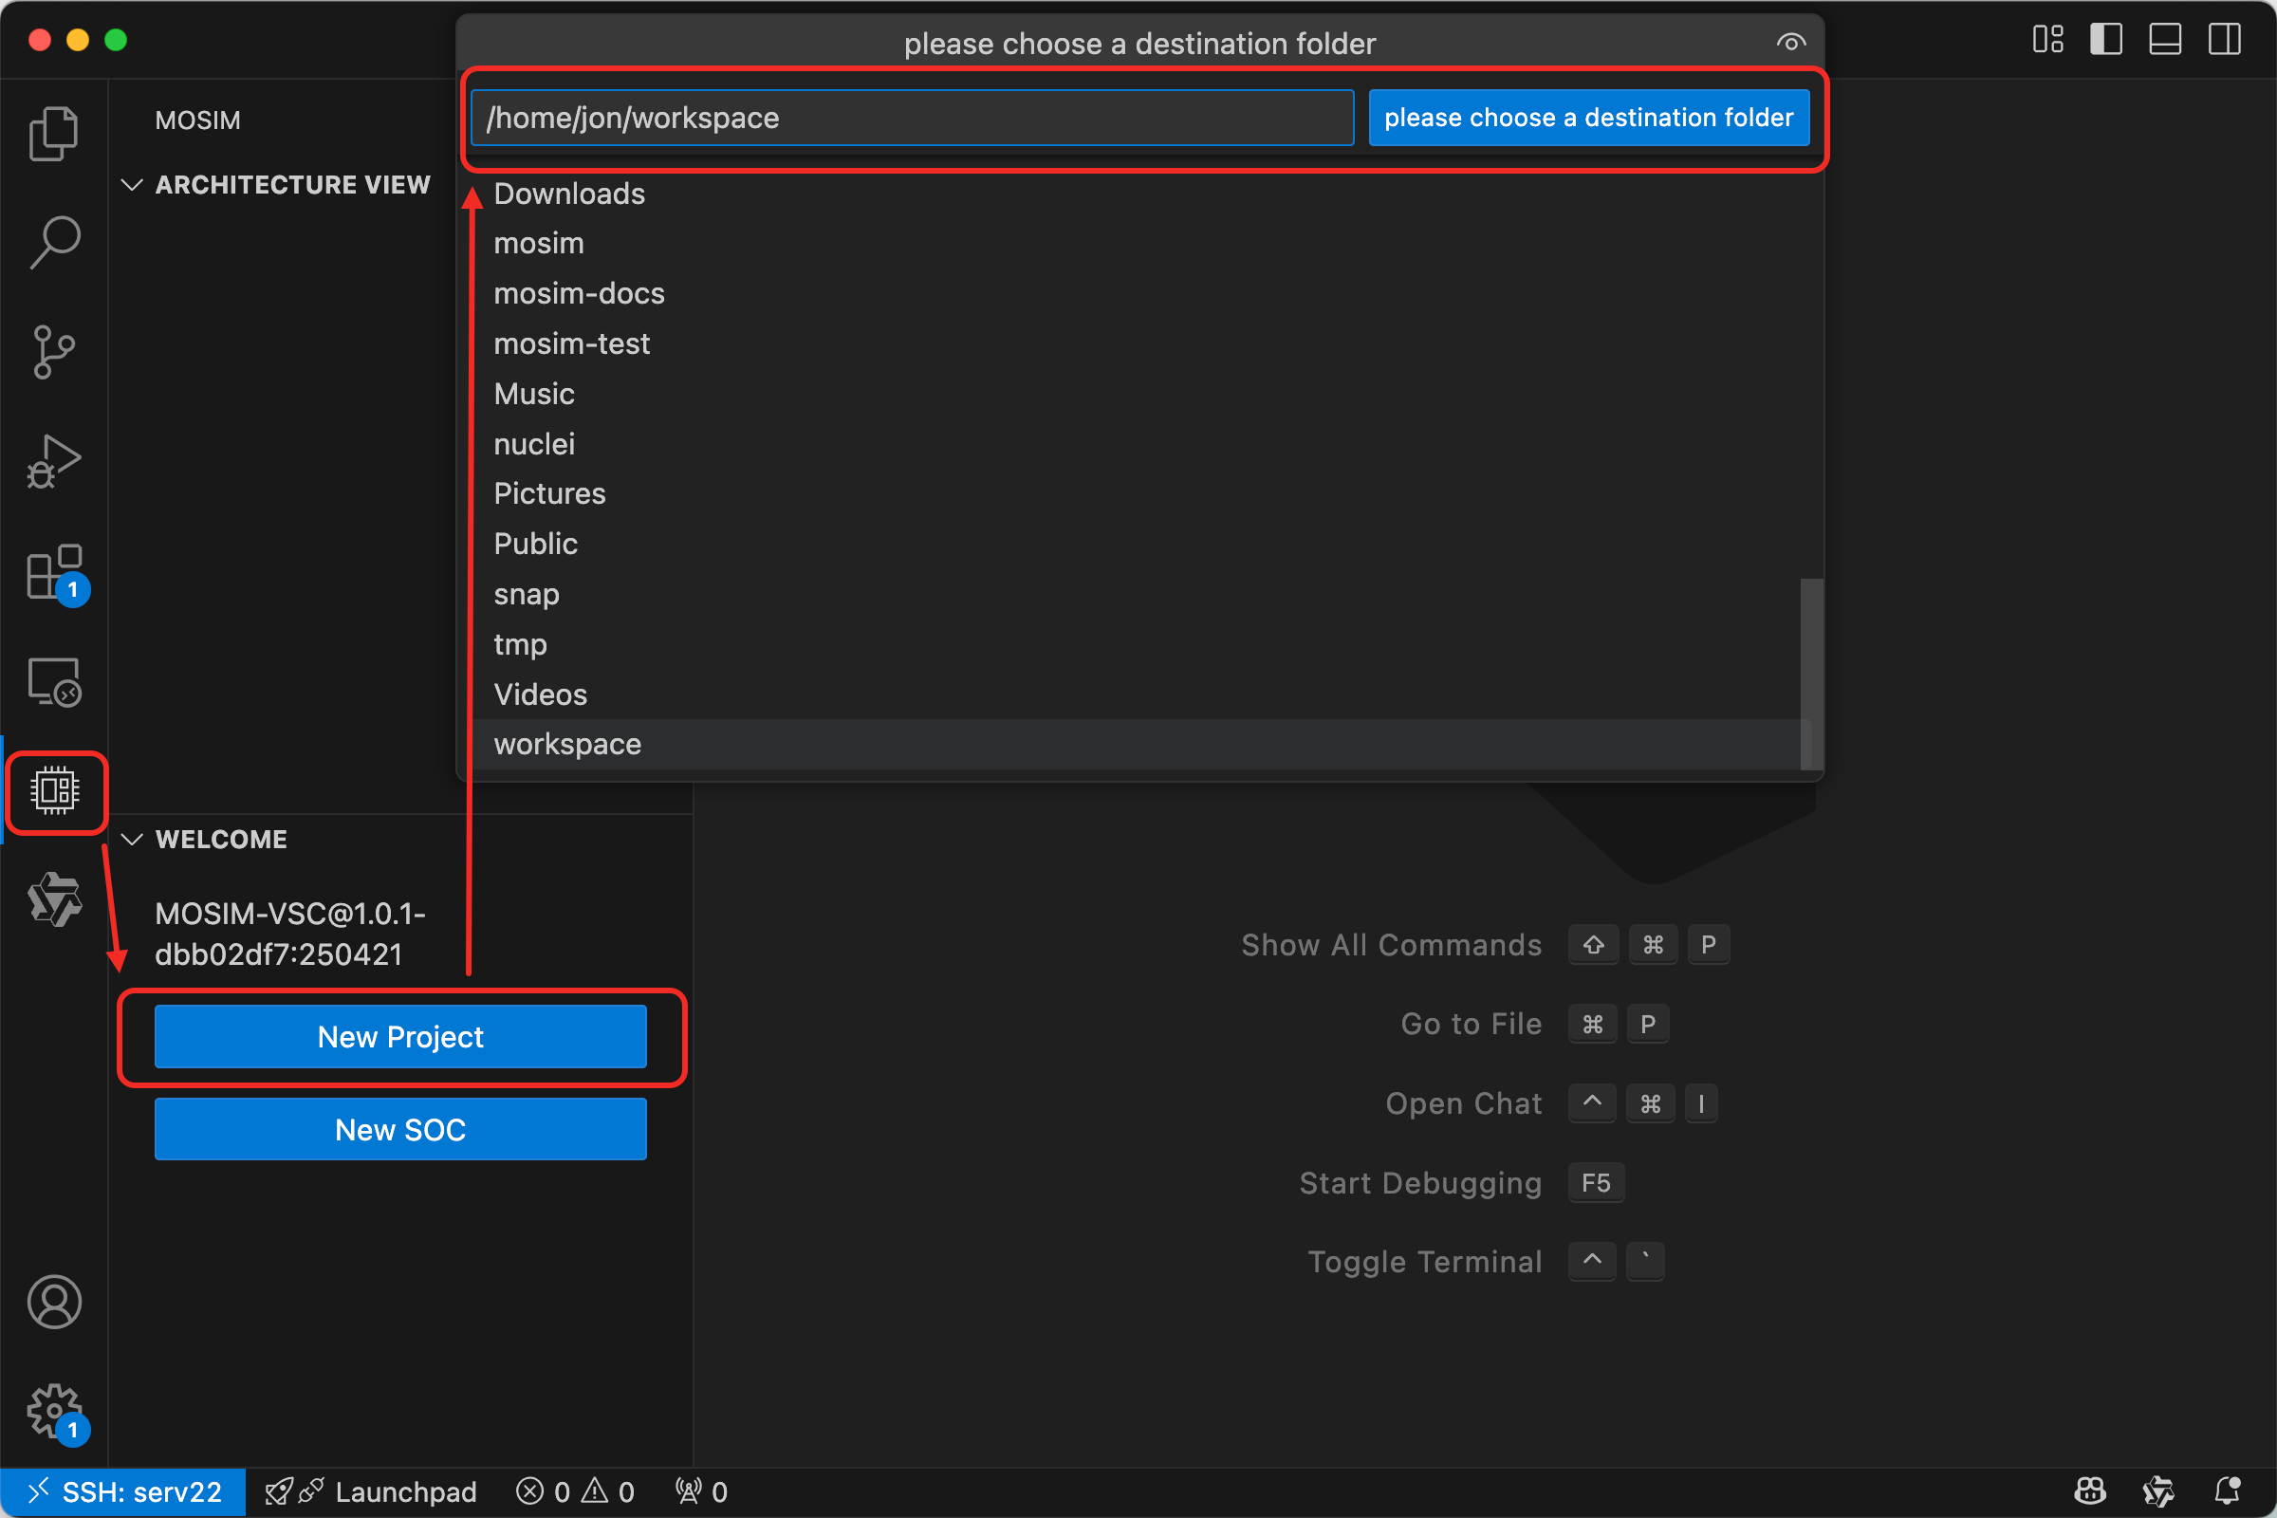2277x1518 pixels.
Task: Click the New SOC button
Action: point(400,1130)
